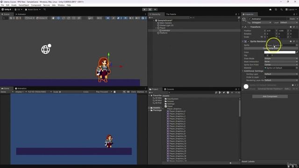Image resolution: width=299 pixels, height=168 pixels.
Task: Click the Pause button
Action: [150, 9]
